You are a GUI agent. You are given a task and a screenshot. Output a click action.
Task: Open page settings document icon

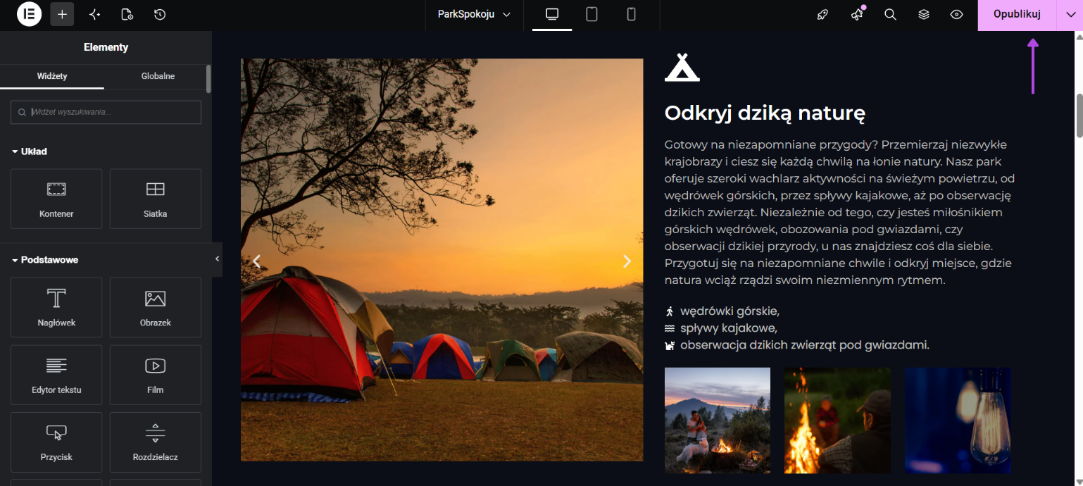(127, 14)
